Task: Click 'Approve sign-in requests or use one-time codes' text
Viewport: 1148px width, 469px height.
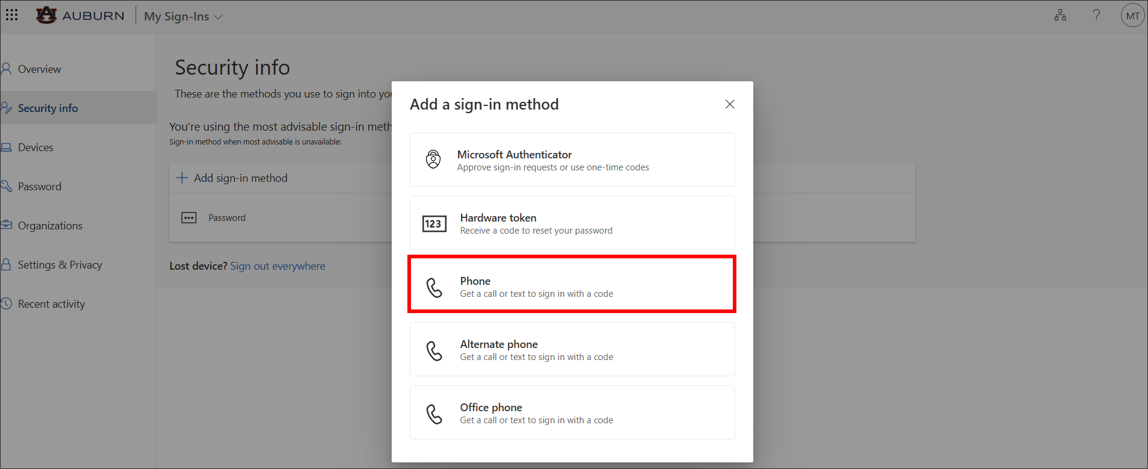Action: pos(553,167)
